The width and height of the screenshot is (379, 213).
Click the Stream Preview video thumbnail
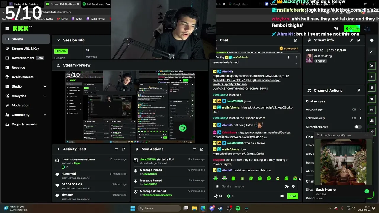(130, 107)
